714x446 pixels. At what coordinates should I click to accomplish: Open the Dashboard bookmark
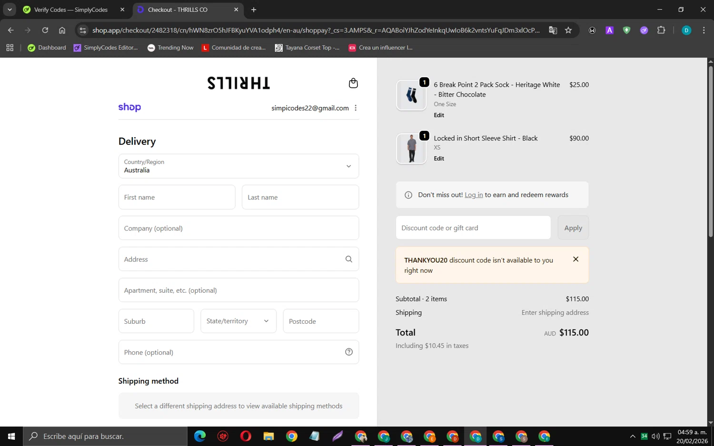[47, 48]
